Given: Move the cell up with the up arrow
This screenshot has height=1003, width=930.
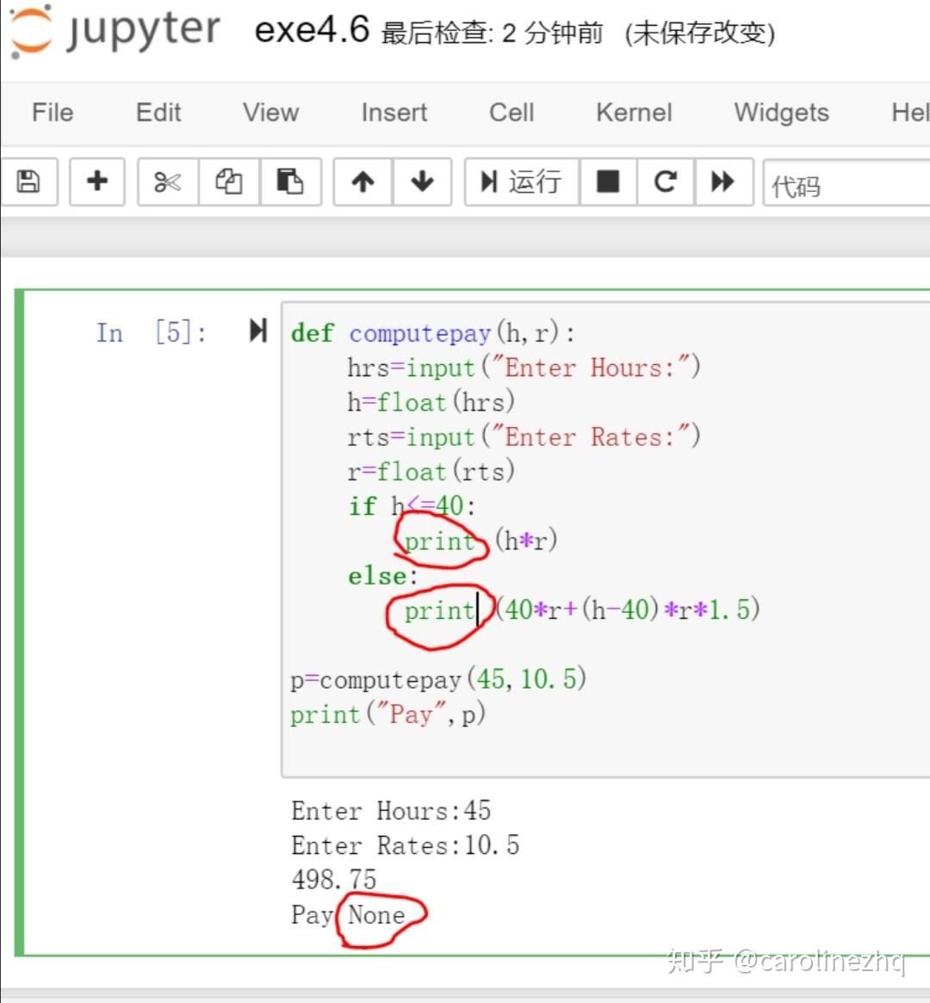Looking at the screenshot, I should (362, 182).
